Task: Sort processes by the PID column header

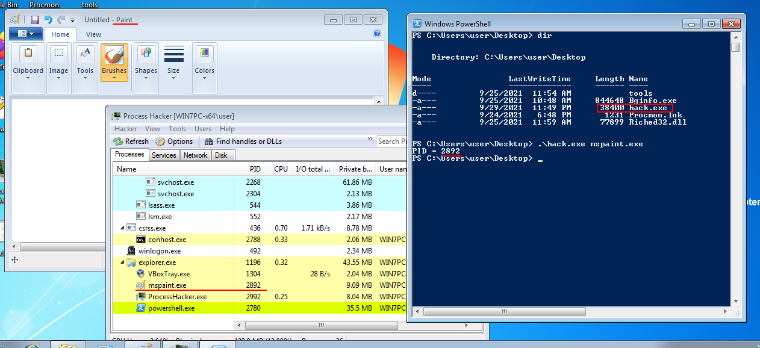Action: click(x=254, y=169)
